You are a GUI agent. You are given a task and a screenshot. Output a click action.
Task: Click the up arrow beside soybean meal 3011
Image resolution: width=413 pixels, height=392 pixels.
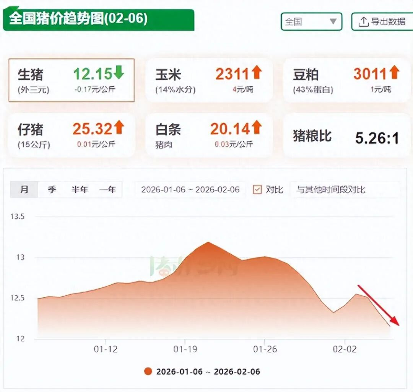pyautogui.click(x=394, y=73)
